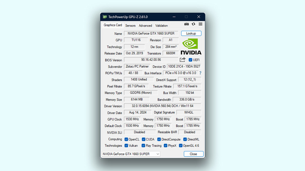Image resolution: width=305 pixels, height=171 pixels.
Task: Open the Advanced tab
Action: pyautogui.click(x=145, y=25)
